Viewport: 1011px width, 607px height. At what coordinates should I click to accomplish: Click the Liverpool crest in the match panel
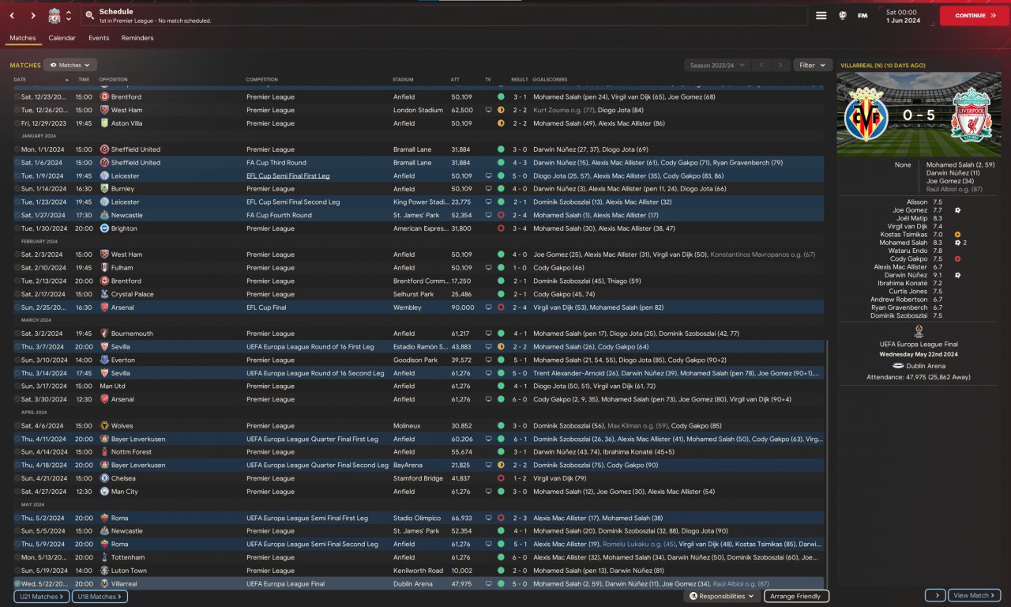tap(972, 116)
